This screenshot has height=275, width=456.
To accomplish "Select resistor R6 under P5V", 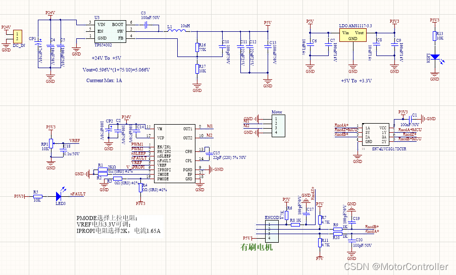I will point(286,215).
